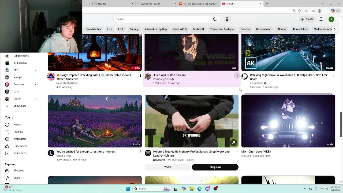Screen dimensions: 343x193
Task: Click the external link icon on Holsters ad thumbnail
Action: (233, 143)
